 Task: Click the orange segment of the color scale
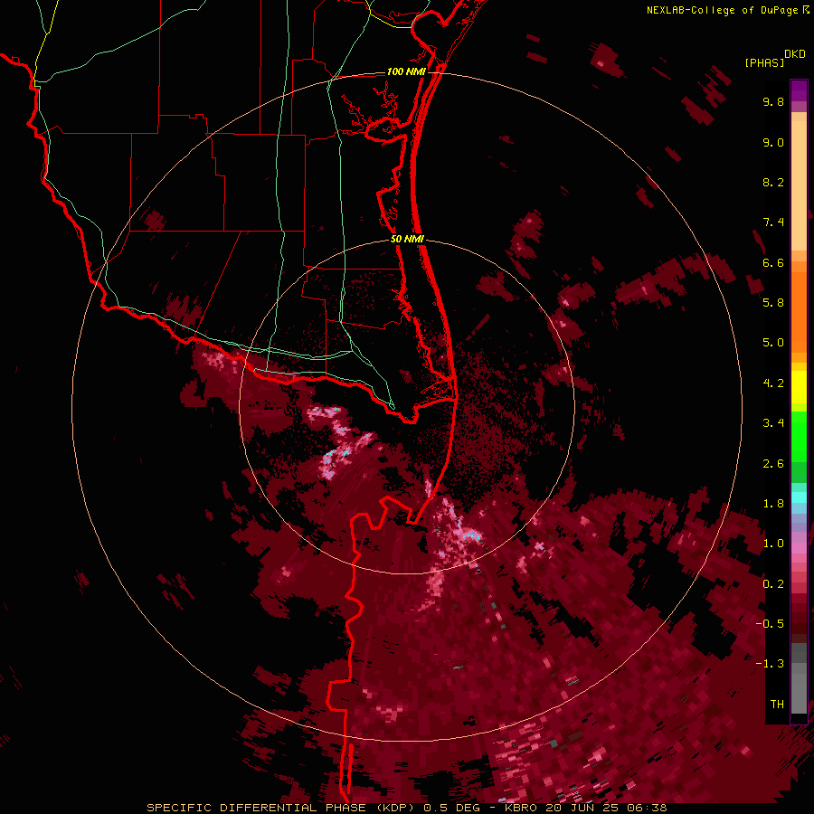[x=799, y=311]
